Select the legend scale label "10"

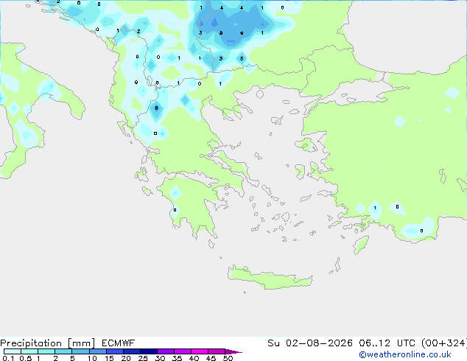click(x=92, y=358)
